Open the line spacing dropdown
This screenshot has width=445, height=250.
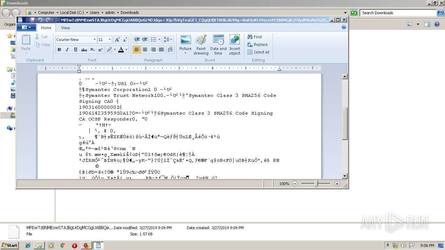168,40
